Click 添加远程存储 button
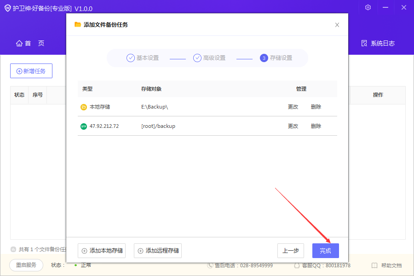Viewport: 414px width, 276px height. [158, 251]
